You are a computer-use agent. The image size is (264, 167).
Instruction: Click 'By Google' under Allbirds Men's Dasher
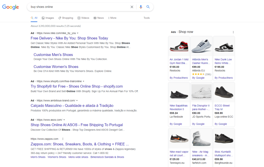[x=198, y=78]
